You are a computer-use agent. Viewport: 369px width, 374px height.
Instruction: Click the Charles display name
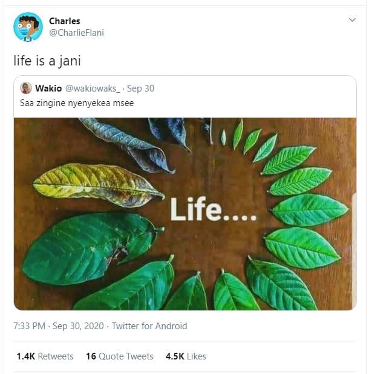click(64, 21)
